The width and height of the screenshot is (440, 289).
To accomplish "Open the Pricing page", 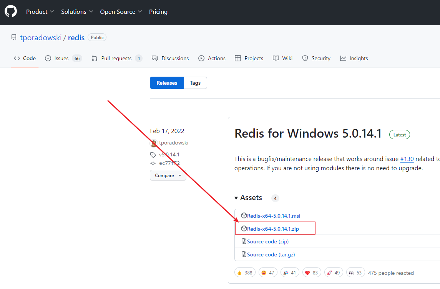I will pyautogui.click(x=158, y=12).
